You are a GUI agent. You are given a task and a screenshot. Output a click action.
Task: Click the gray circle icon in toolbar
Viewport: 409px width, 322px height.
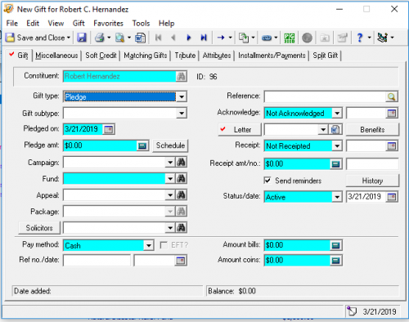[307, 38]
